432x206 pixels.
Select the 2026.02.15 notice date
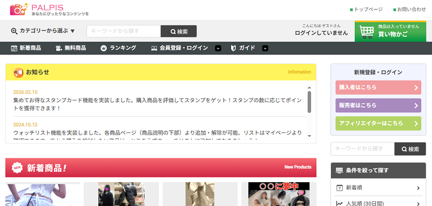point(25,92)
